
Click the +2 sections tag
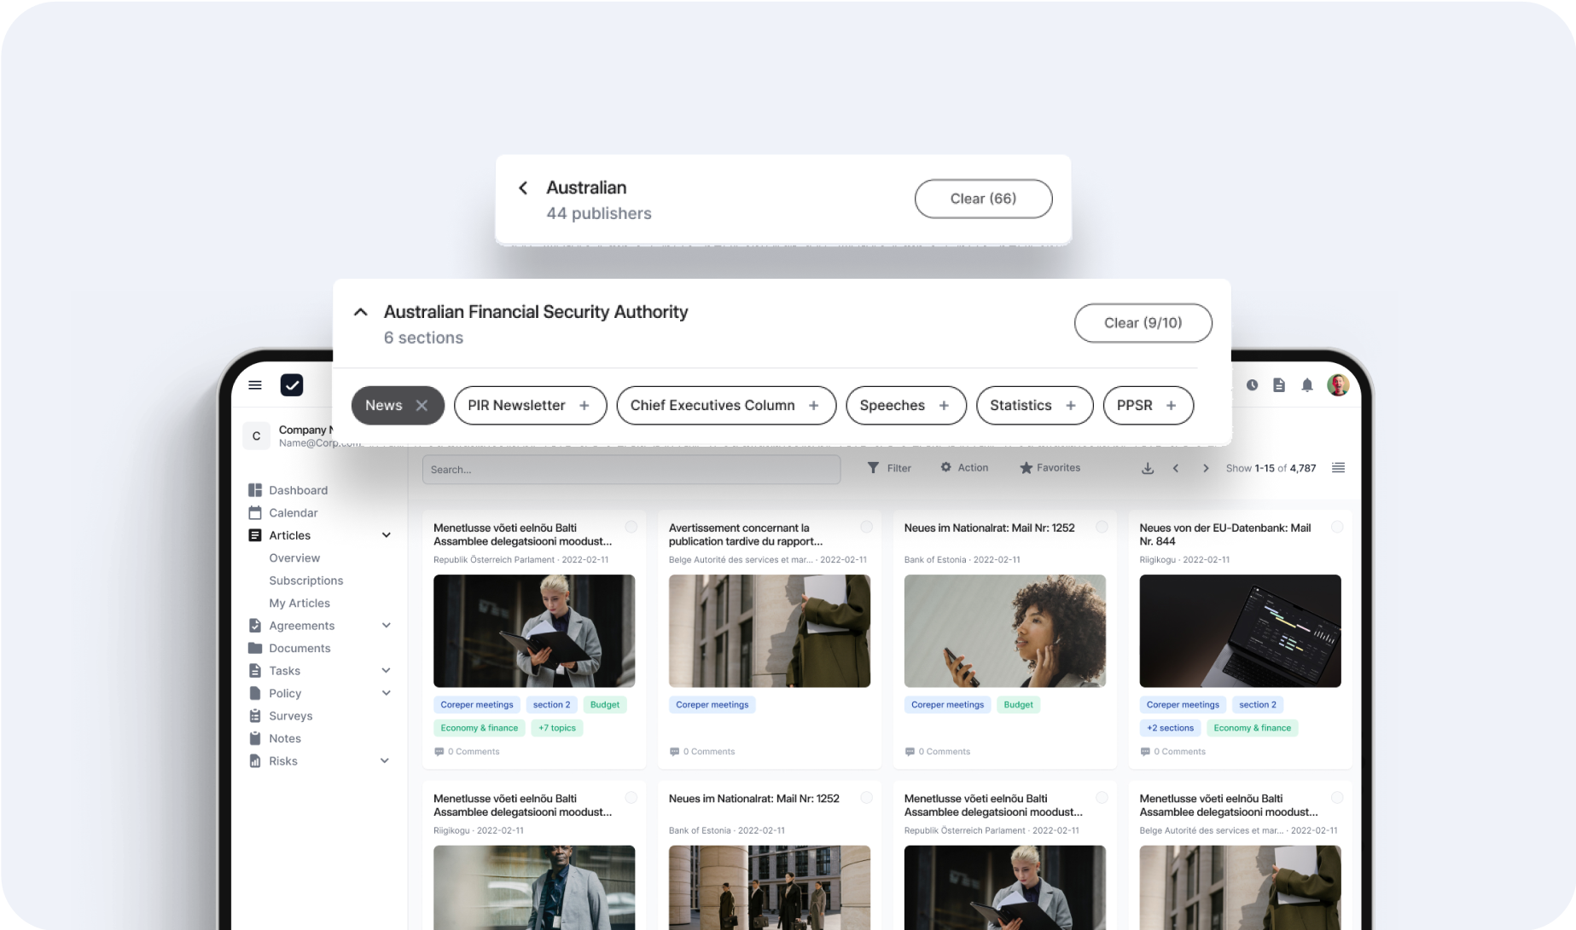(1170, 728)
